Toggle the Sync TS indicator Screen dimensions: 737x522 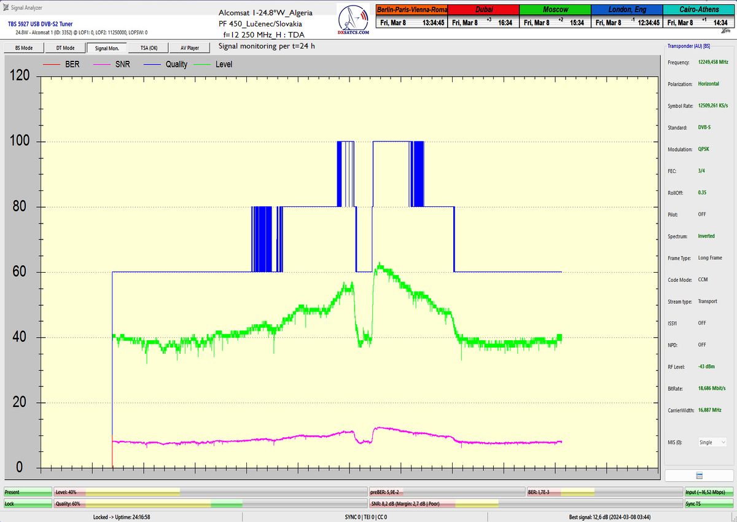(x=709, y=504)
